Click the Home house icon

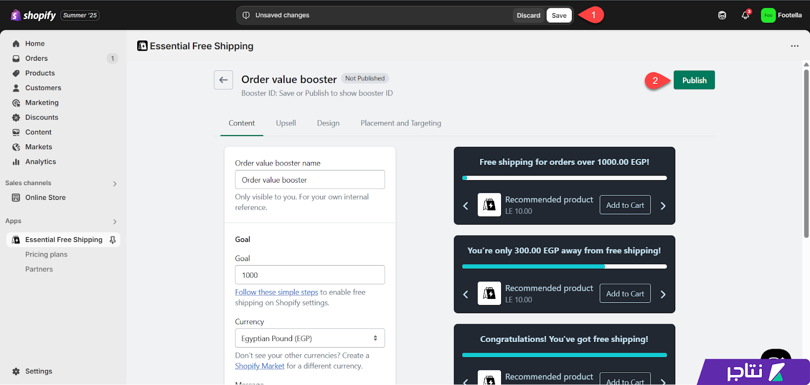16,44
